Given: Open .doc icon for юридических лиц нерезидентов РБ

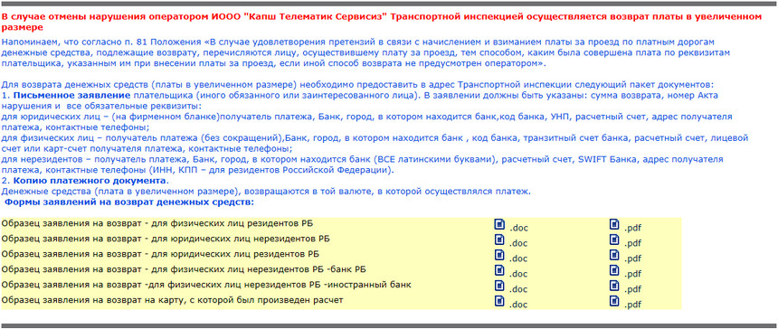Looking at the screenshot, I should pyautogui.click(x=499, y=240).
